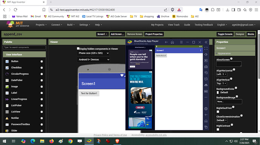
Task: Open the AlignHorizontal Left dropdown
Action: pos(221,74)
